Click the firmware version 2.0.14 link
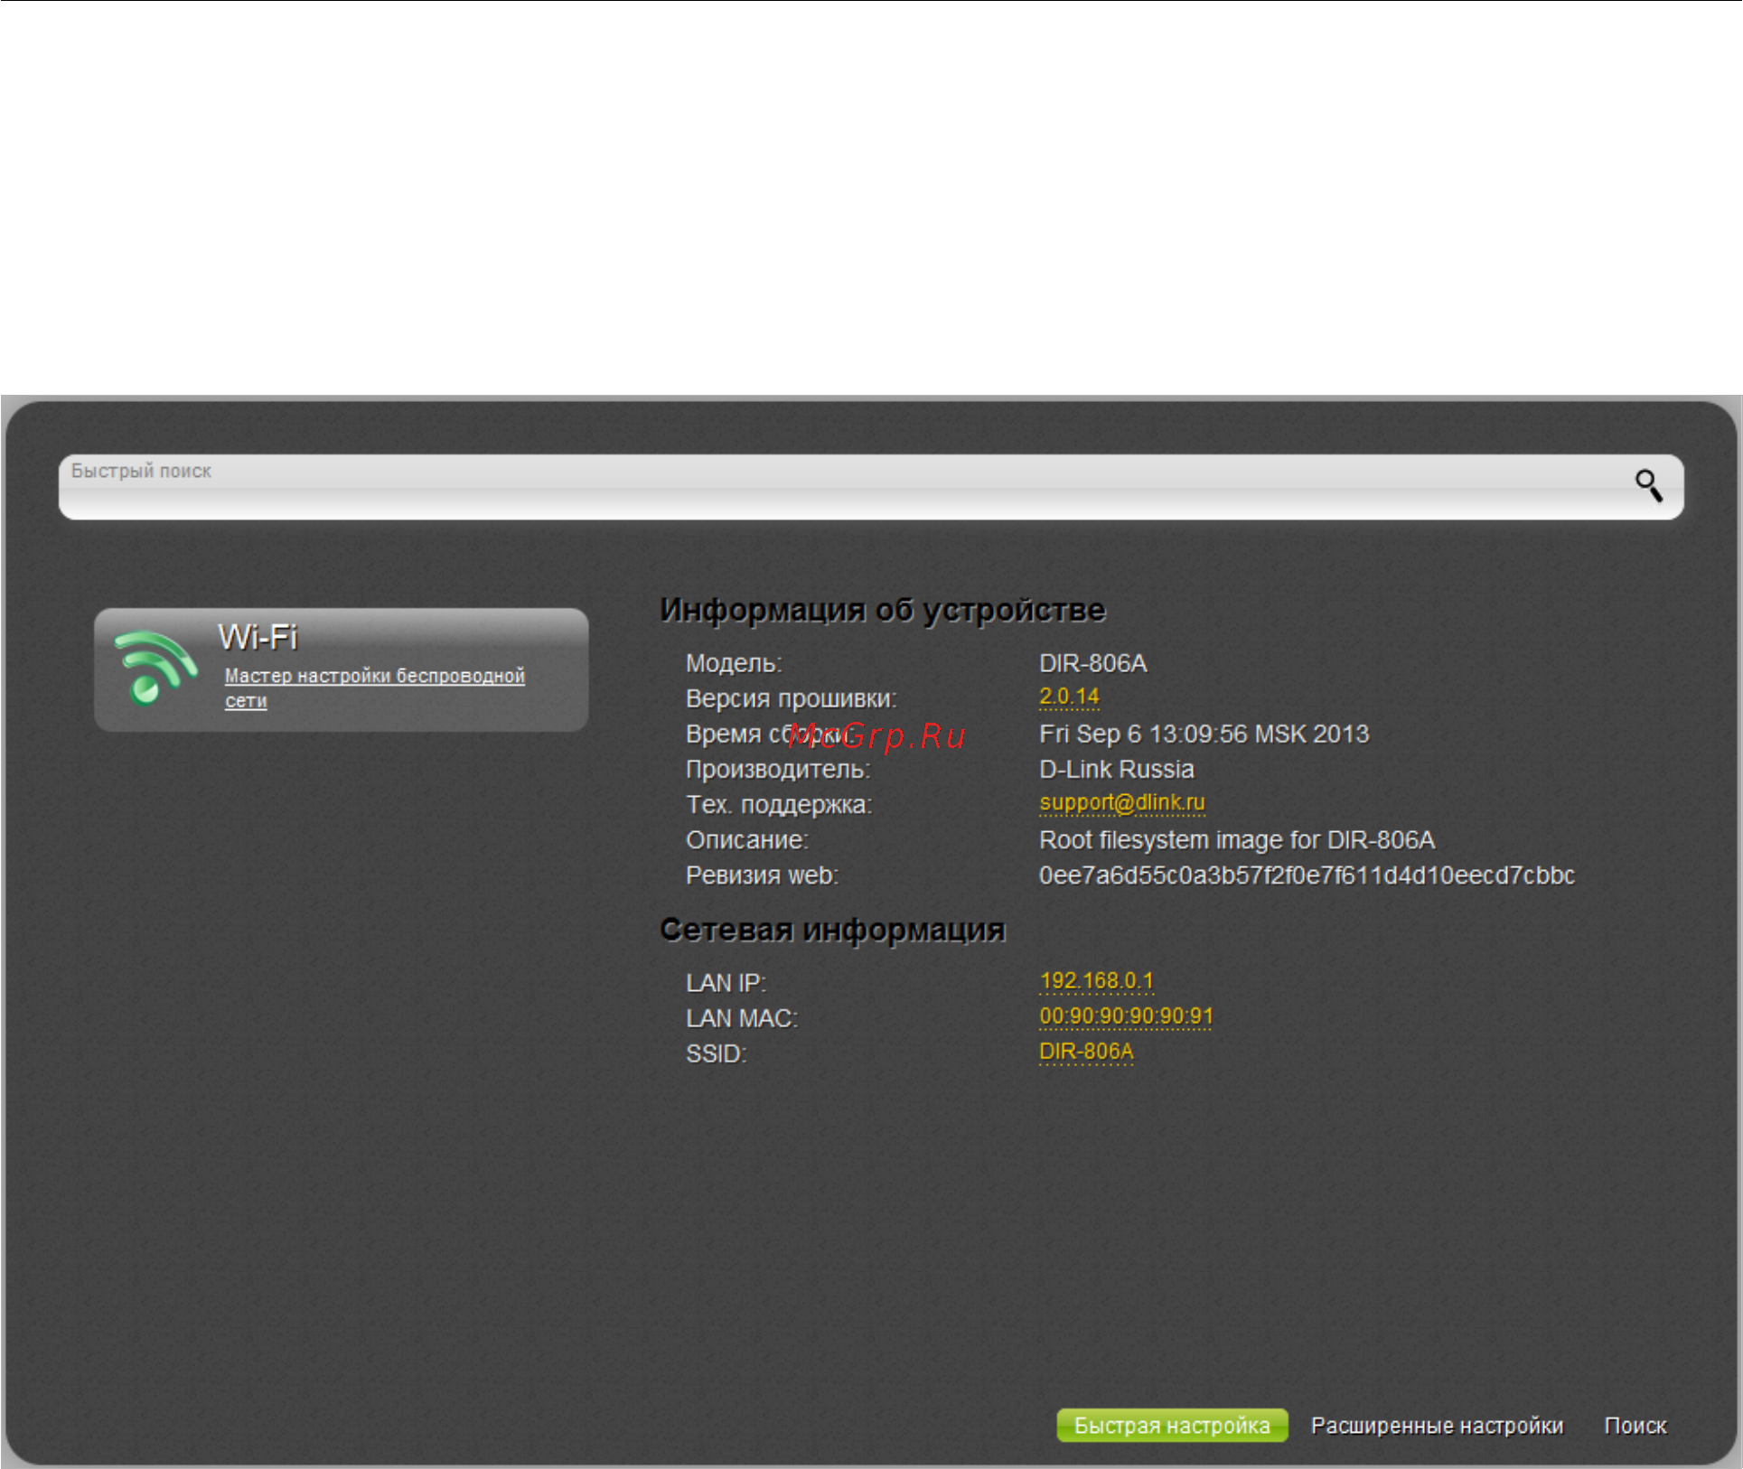 click(1069, 697)
